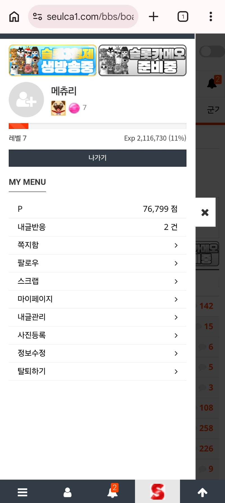225x503 pixels.
Task: Open notifications bell in bottom bar
Action: click(x=112, y=492)
